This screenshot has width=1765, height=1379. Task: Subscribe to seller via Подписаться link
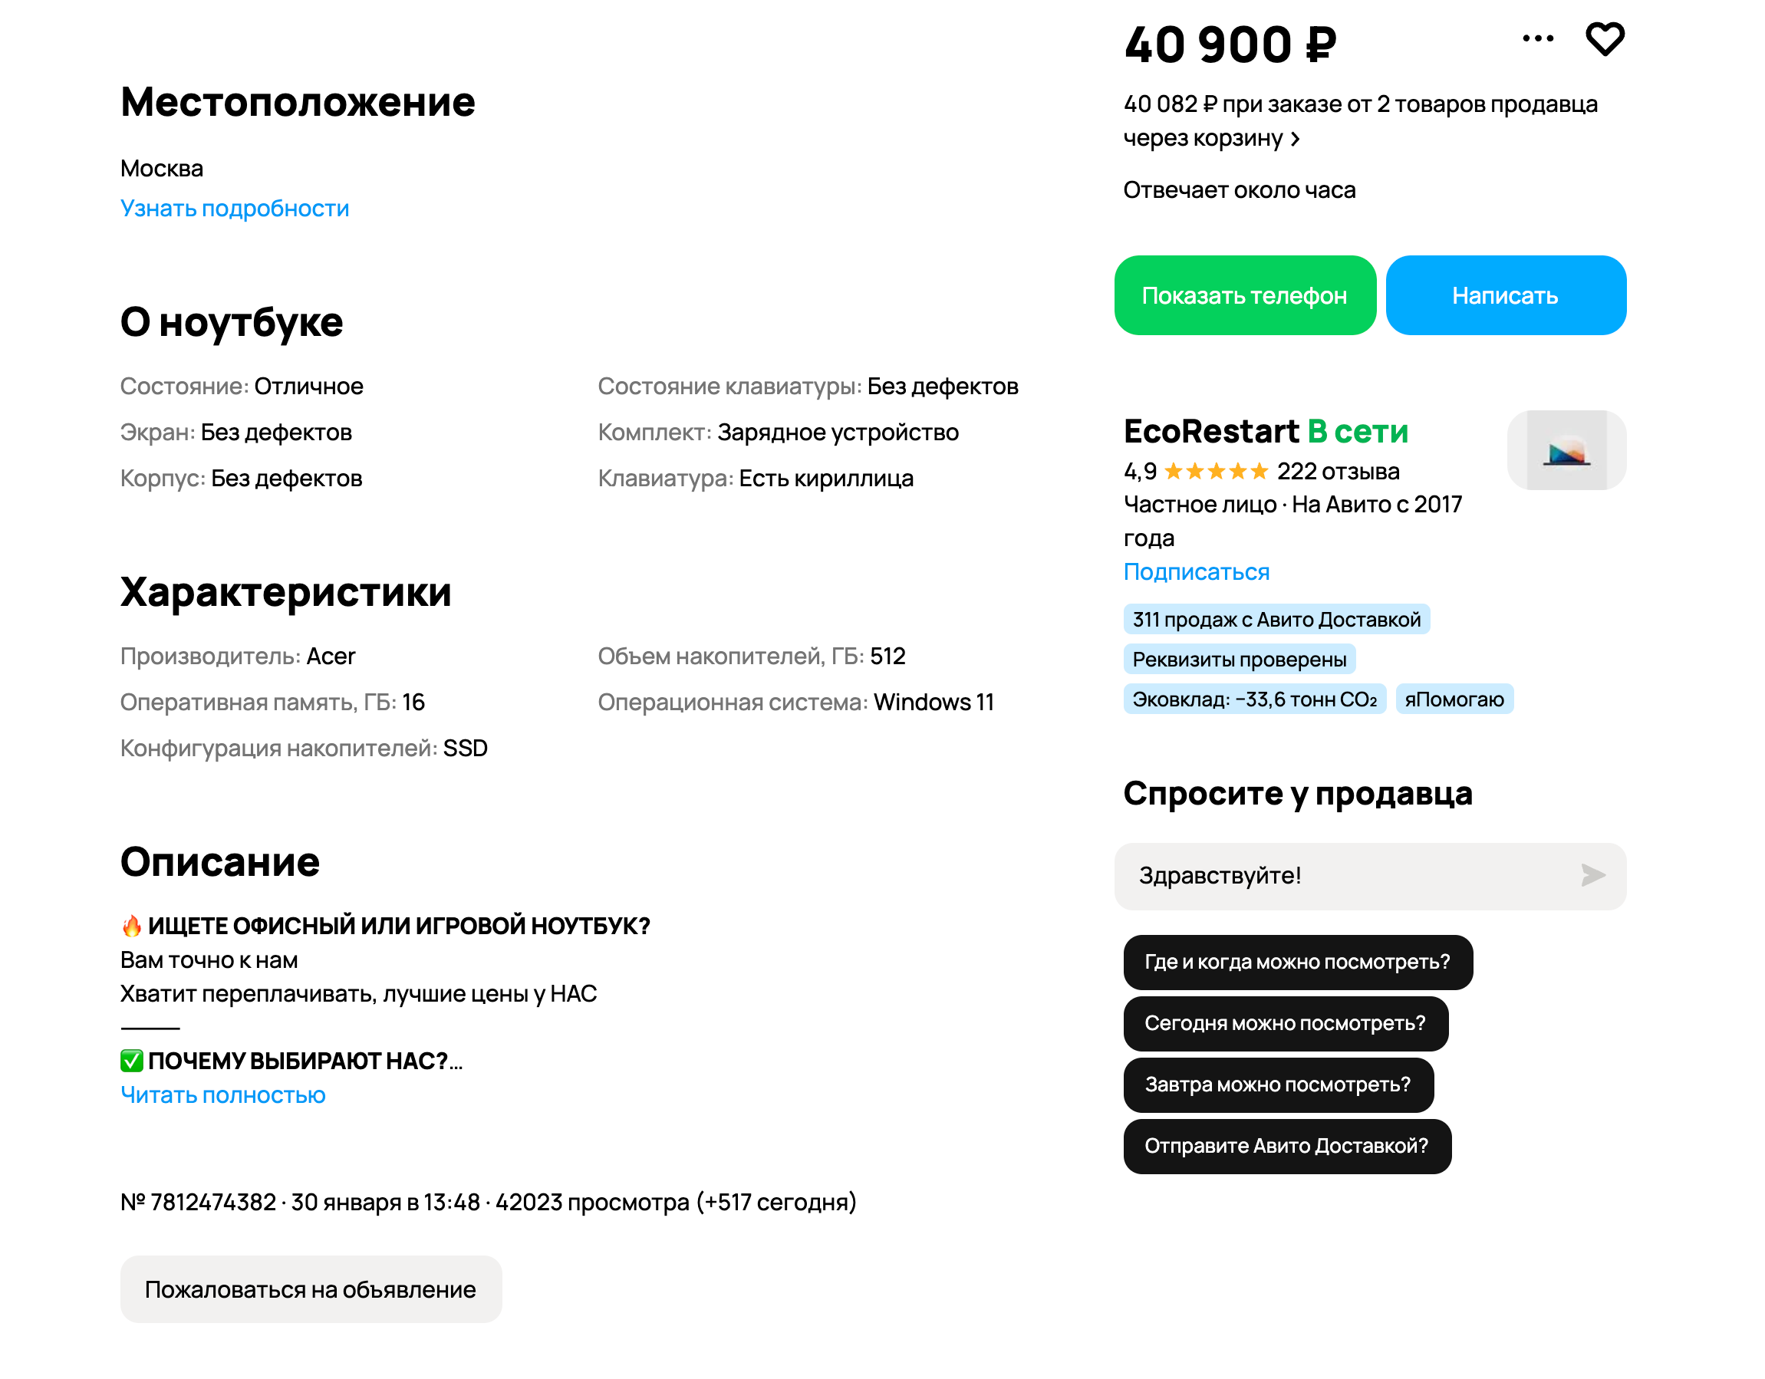[1196, 572]
